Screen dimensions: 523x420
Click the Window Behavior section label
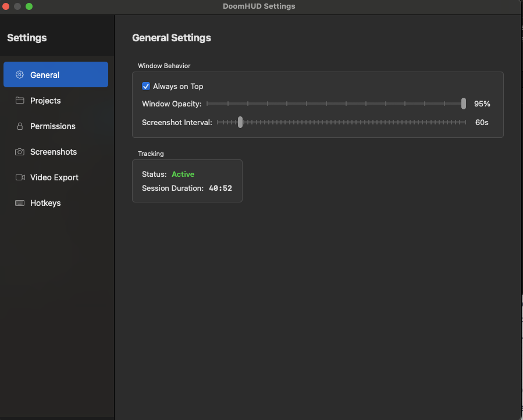point(164,66)
